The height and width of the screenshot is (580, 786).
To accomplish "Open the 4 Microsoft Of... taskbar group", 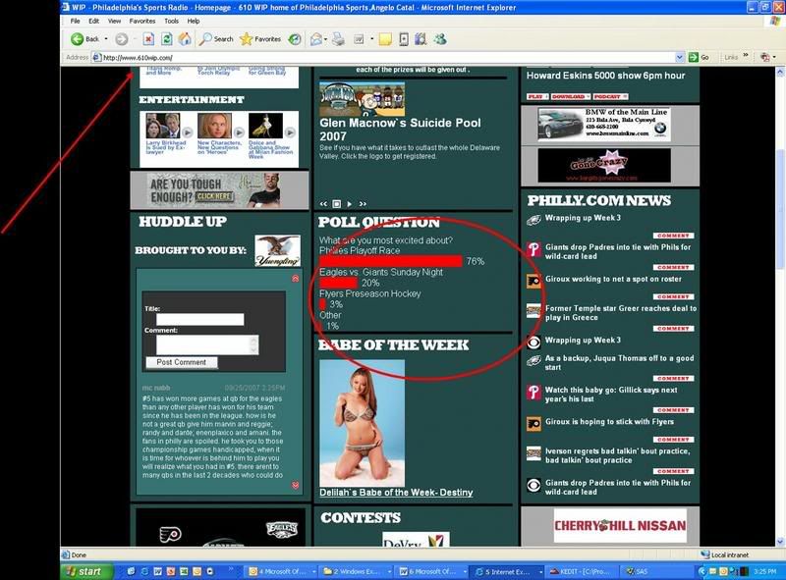I will (x=282, y=571).
